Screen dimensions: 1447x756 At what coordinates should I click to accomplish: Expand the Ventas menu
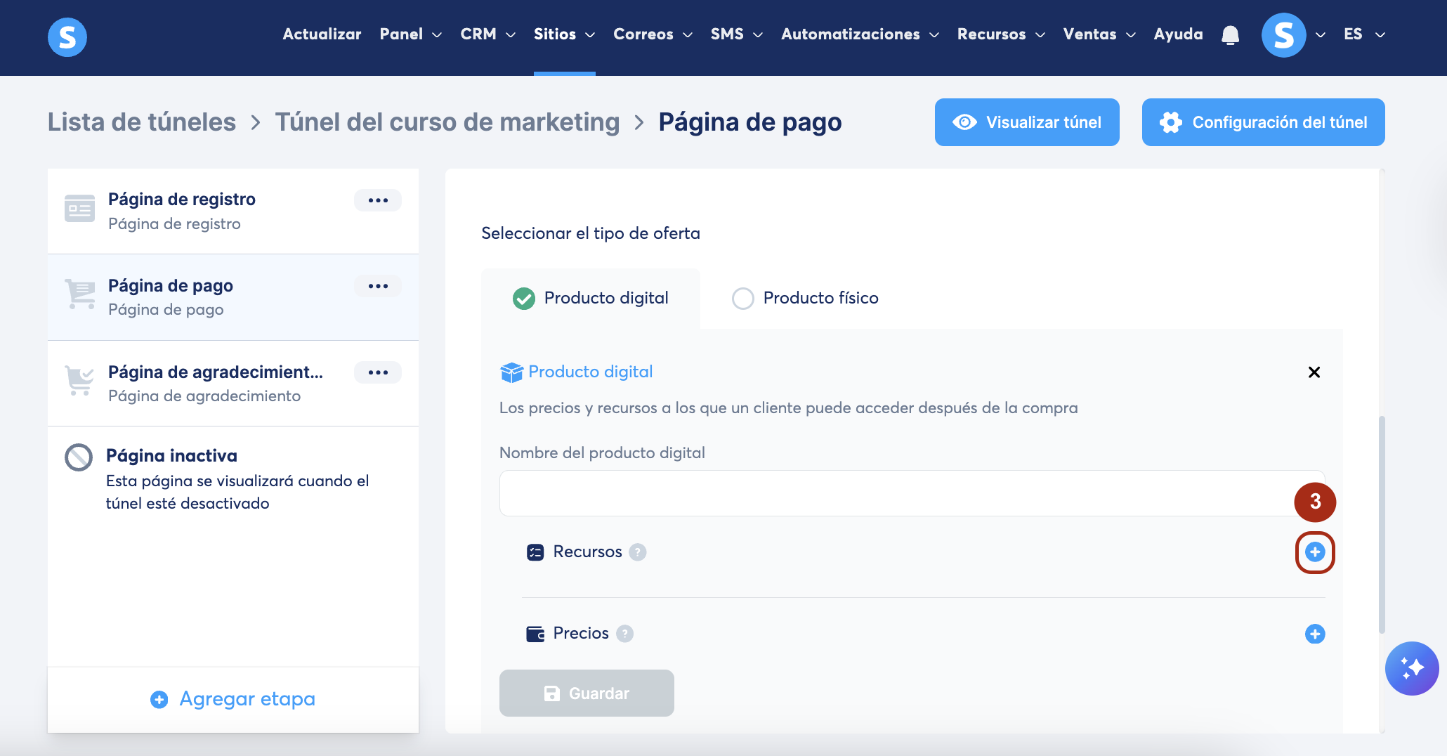pyautogui.click(x=1100, y=34)
